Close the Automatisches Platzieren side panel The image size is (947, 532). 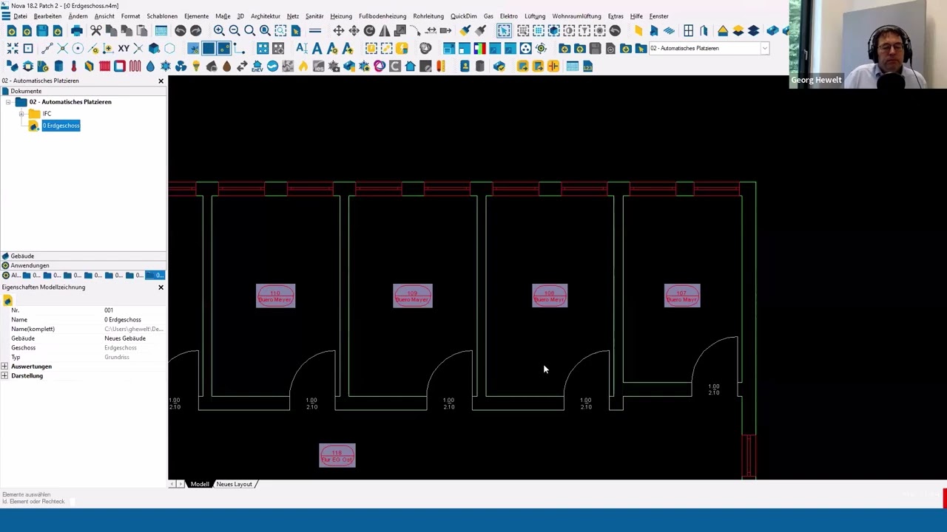pyautogui.click(x=161, y=81)
